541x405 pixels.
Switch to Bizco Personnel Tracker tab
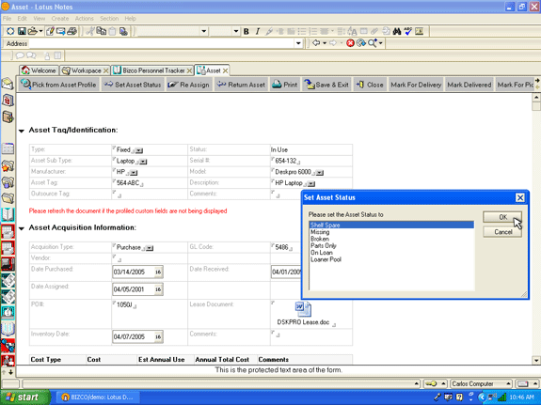(152, 70)
